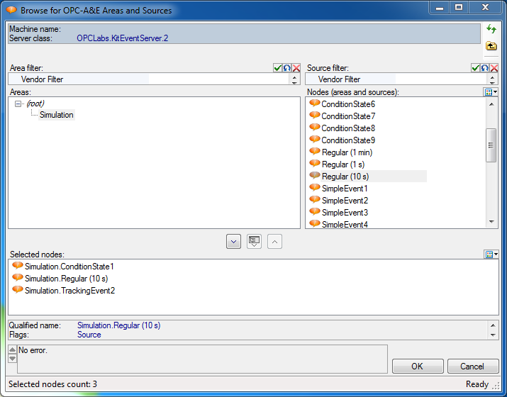Click the Simulation.Regular (10 s) qualified name value
The image size is (507, 397).
coord(118,325)
